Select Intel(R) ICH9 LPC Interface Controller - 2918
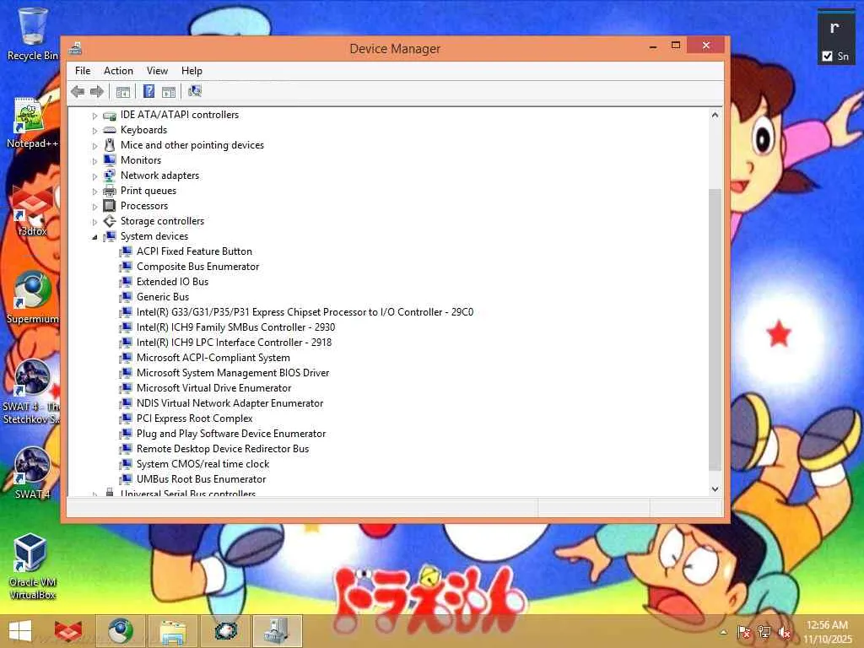Image resolution: width=864 pixels, height=648 pixels. coord(235,343)
